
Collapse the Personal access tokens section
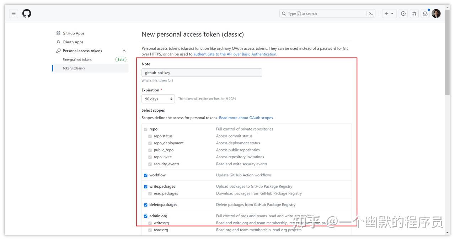124,50
